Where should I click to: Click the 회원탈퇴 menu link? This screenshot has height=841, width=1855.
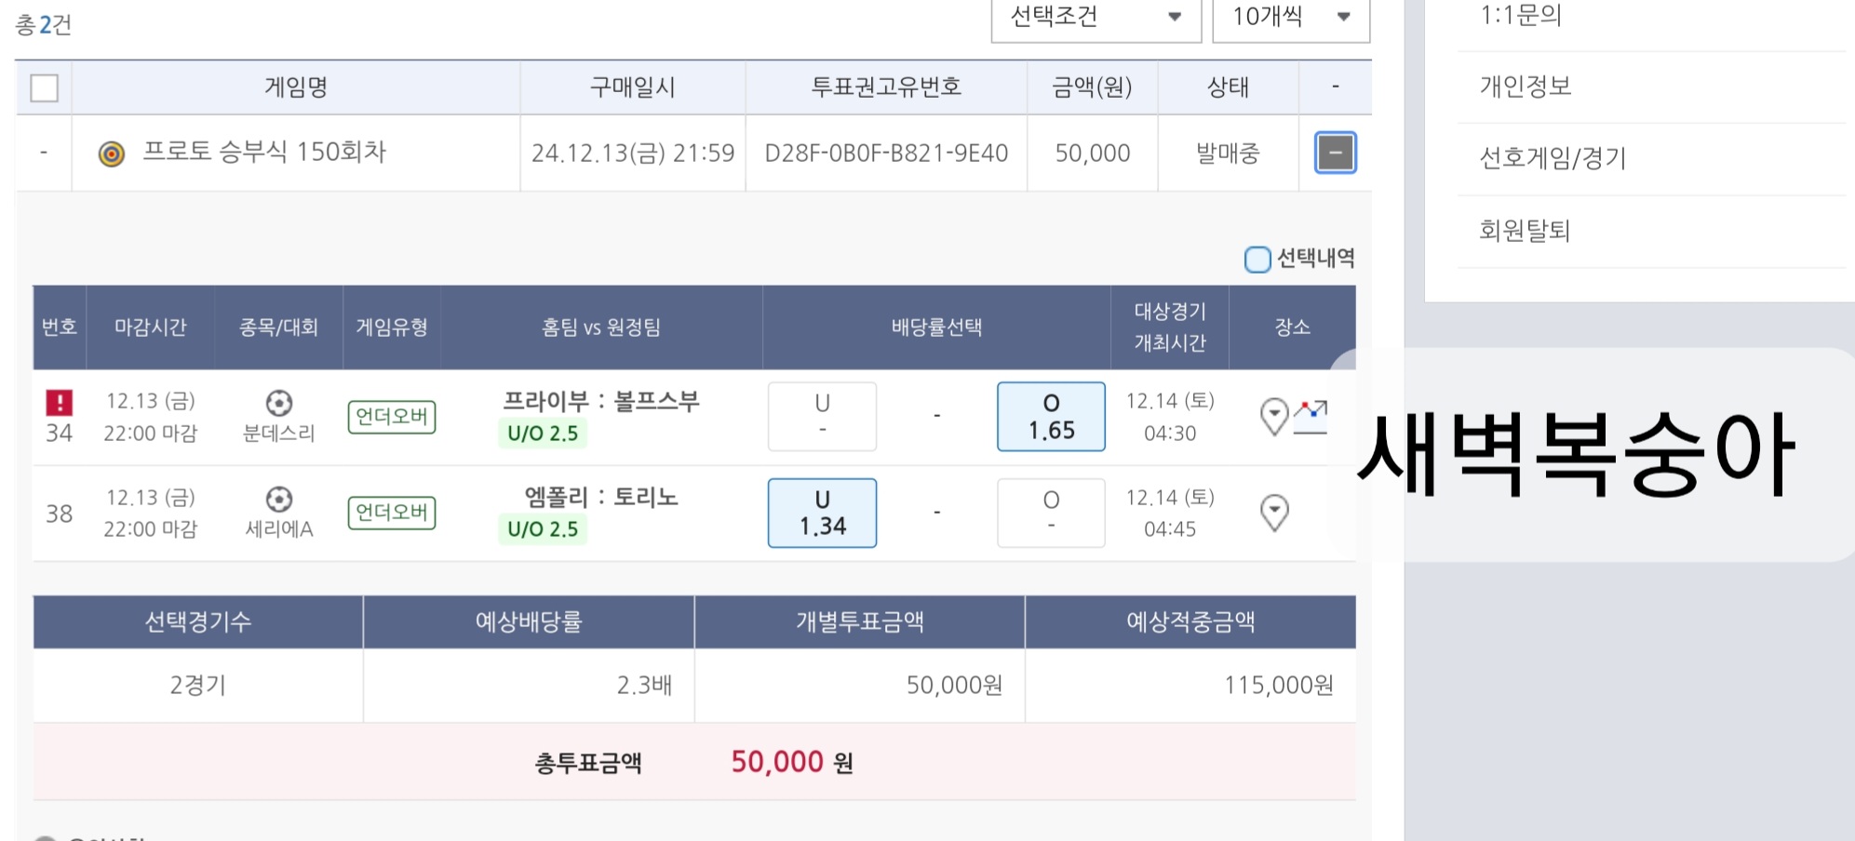(1524, 231)
